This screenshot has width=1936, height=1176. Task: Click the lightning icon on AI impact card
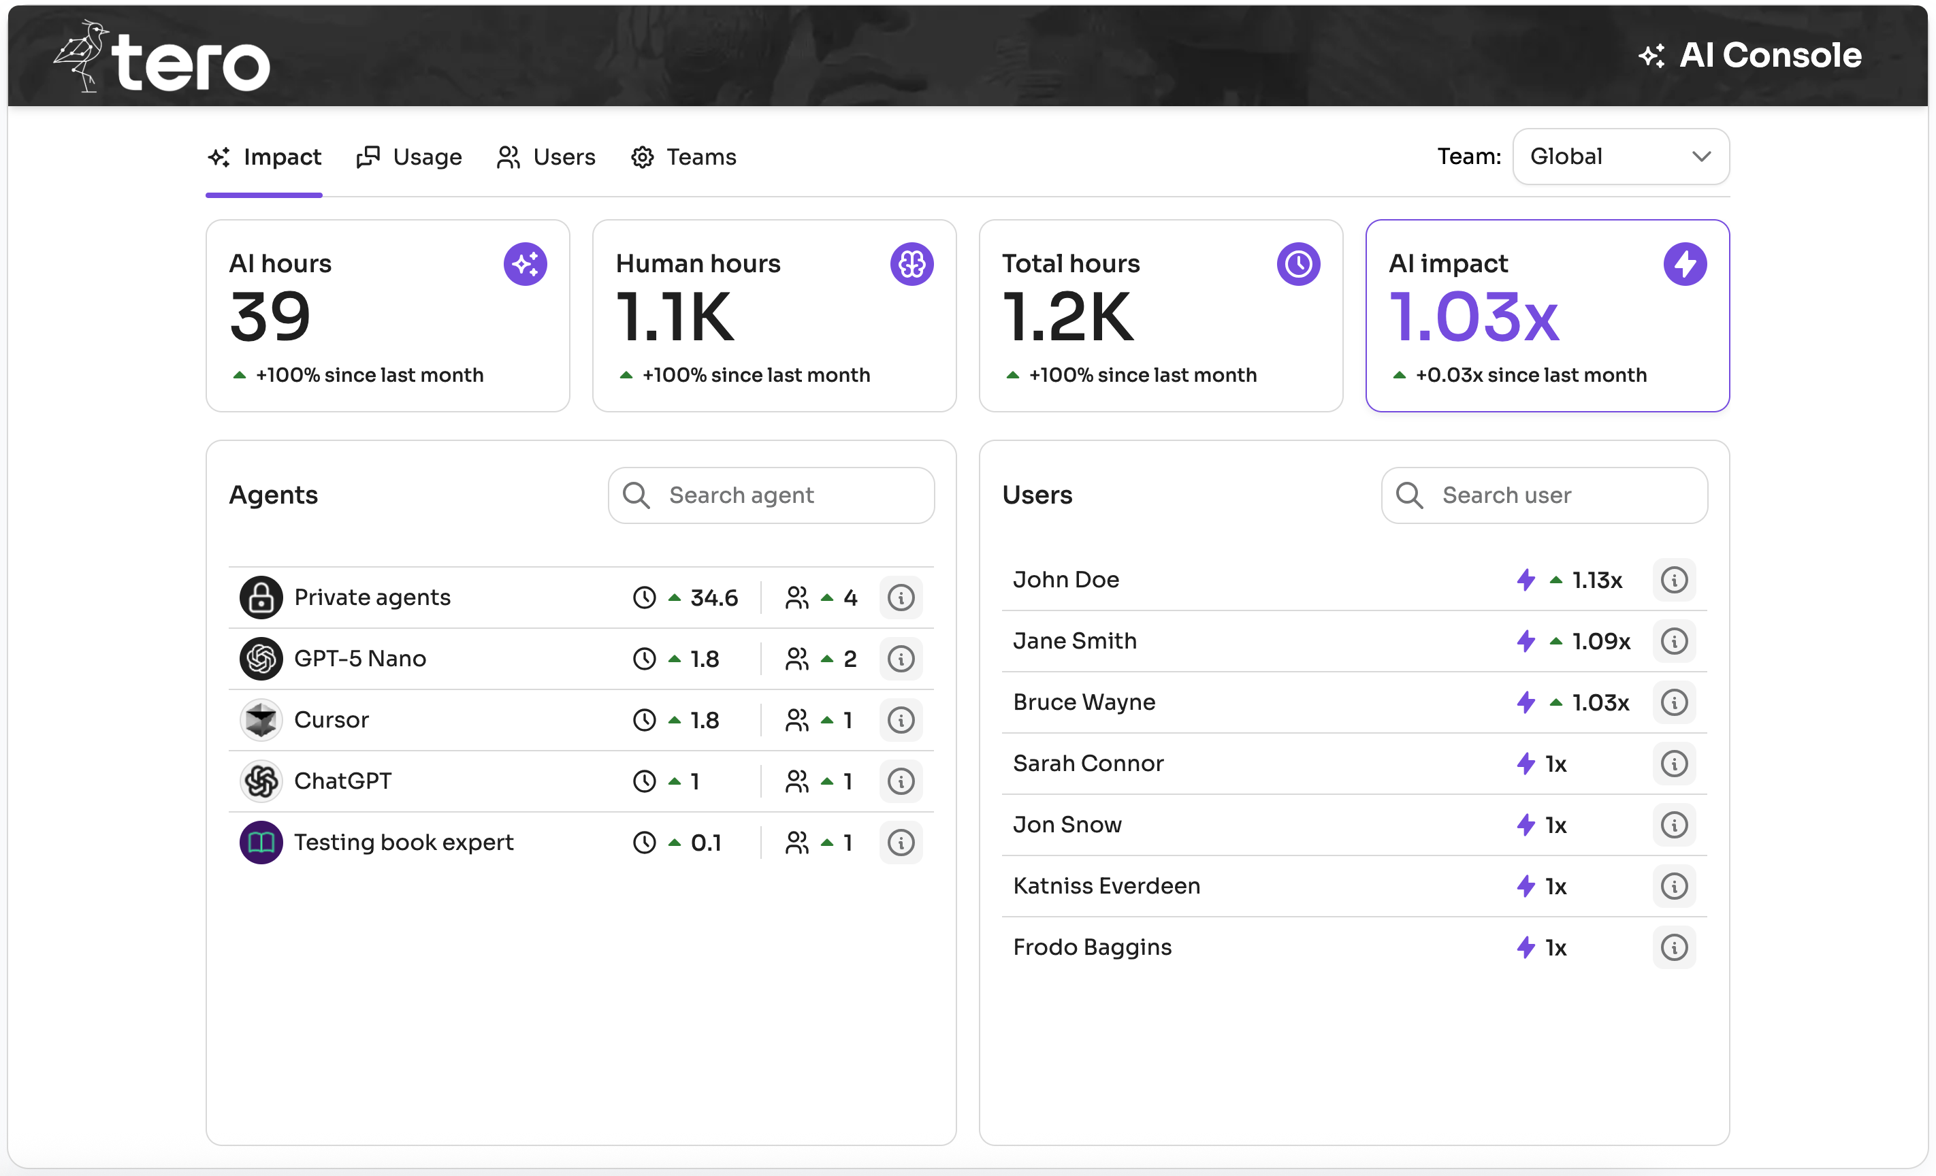tap(1685, 264)
